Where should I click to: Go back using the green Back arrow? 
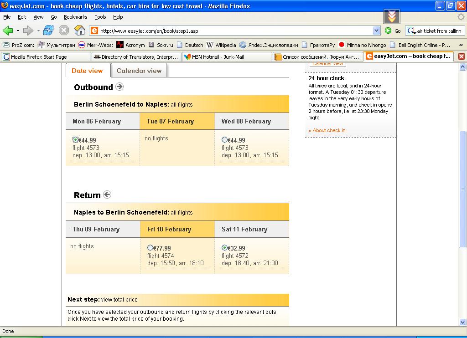[8, 31]
